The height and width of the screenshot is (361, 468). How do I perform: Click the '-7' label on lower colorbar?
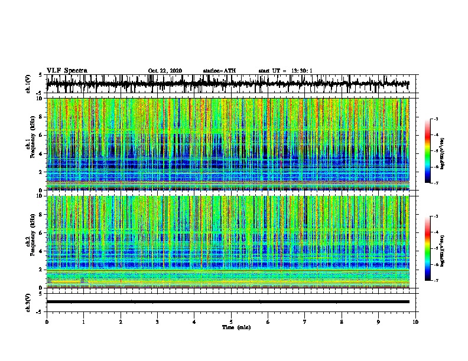point(435,280)
